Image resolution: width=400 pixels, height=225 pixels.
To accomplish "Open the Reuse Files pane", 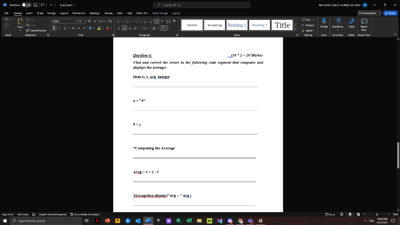I will pos(364,25).
